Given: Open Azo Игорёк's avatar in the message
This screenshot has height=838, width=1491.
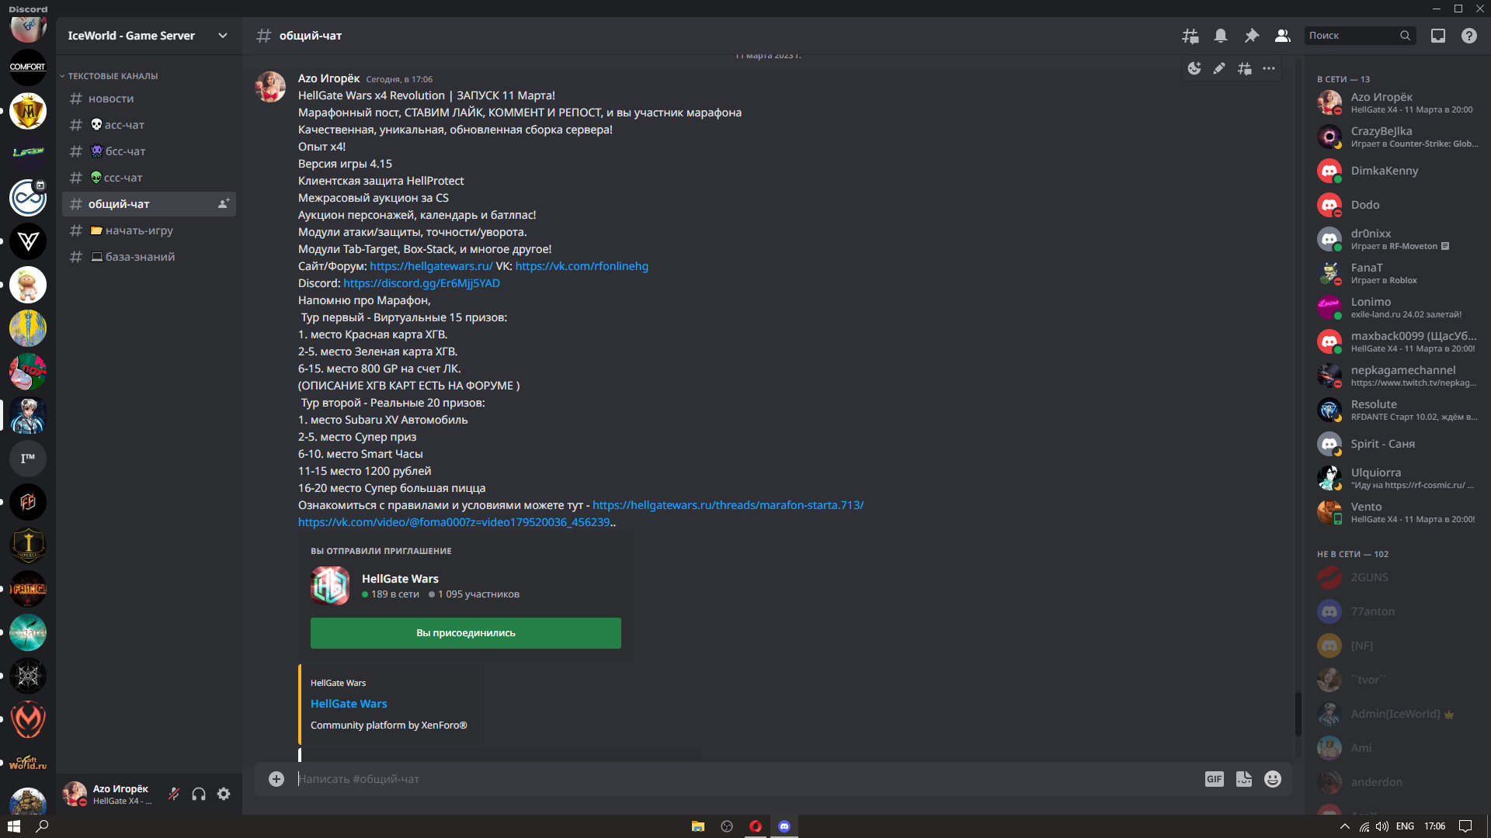Looking at the screenshot, I should tap(271, 88).
